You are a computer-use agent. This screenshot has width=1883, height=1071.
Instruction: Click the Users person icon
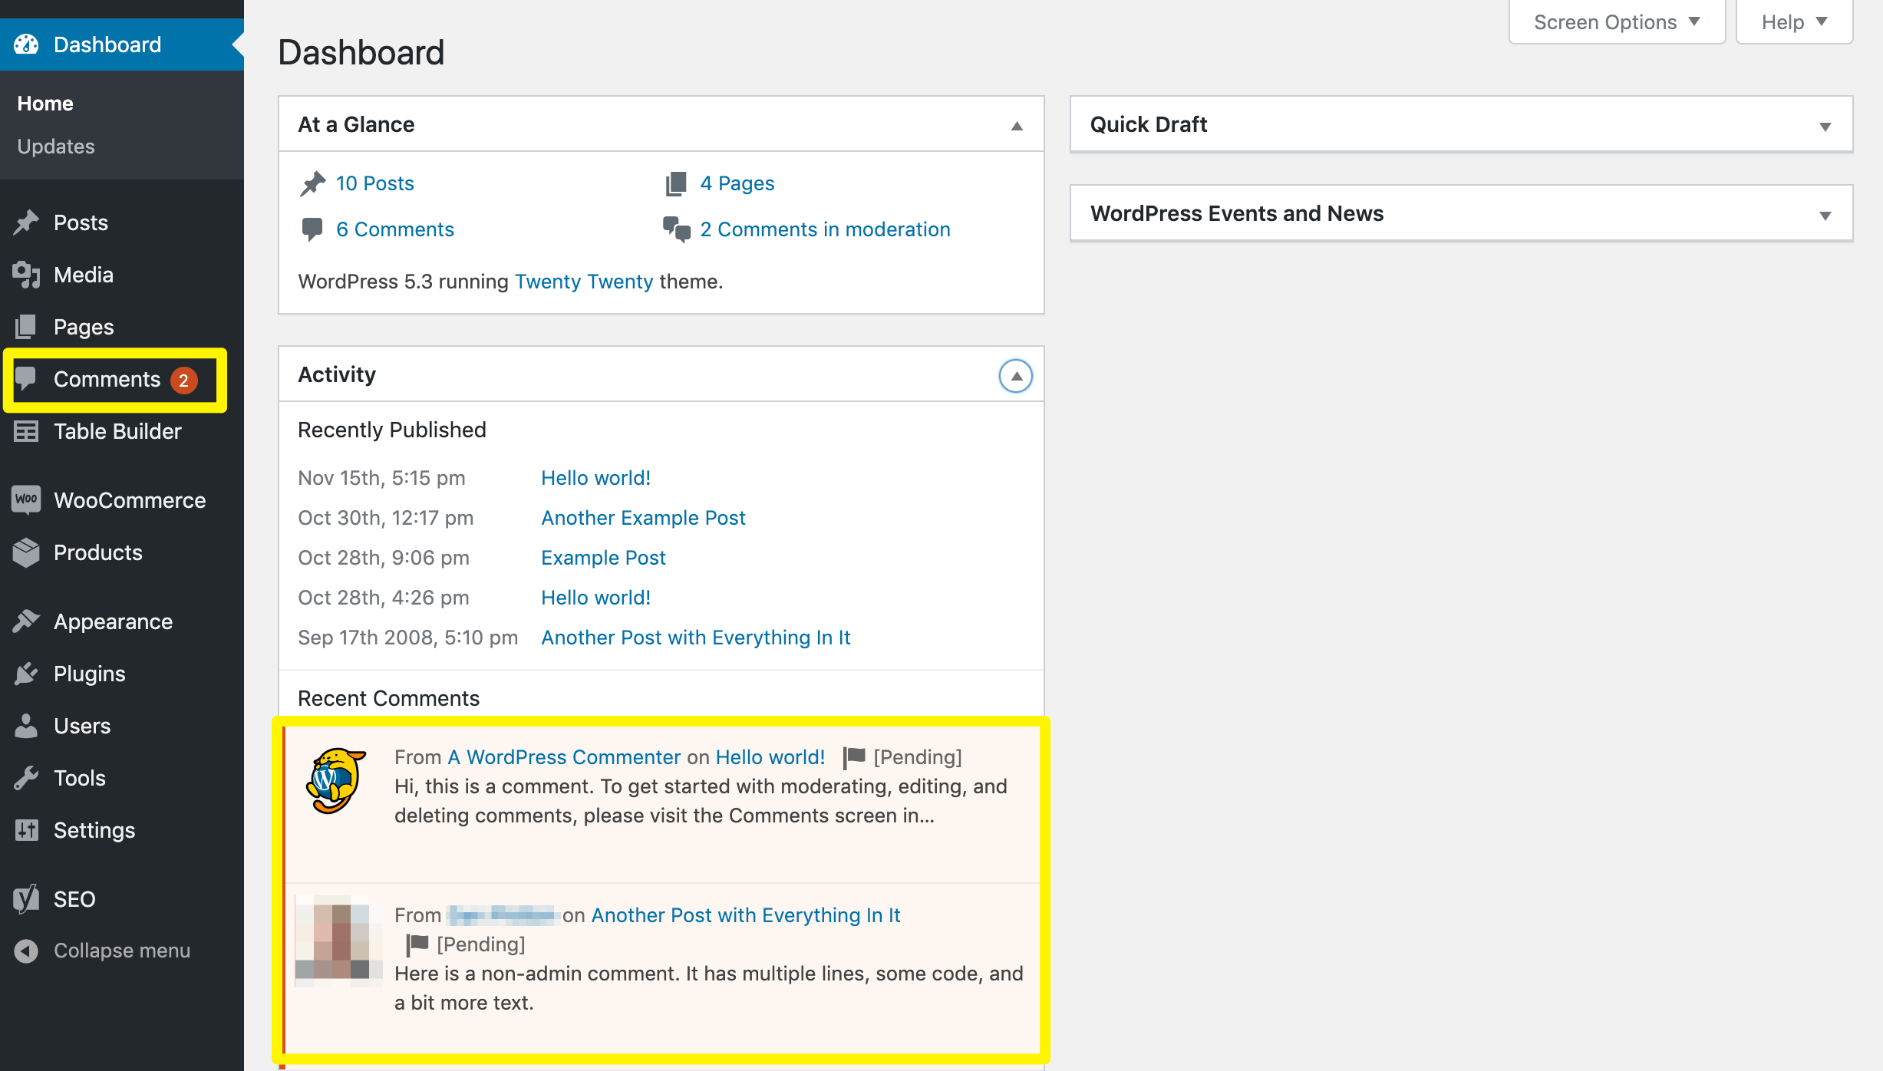tap(26, 726)
